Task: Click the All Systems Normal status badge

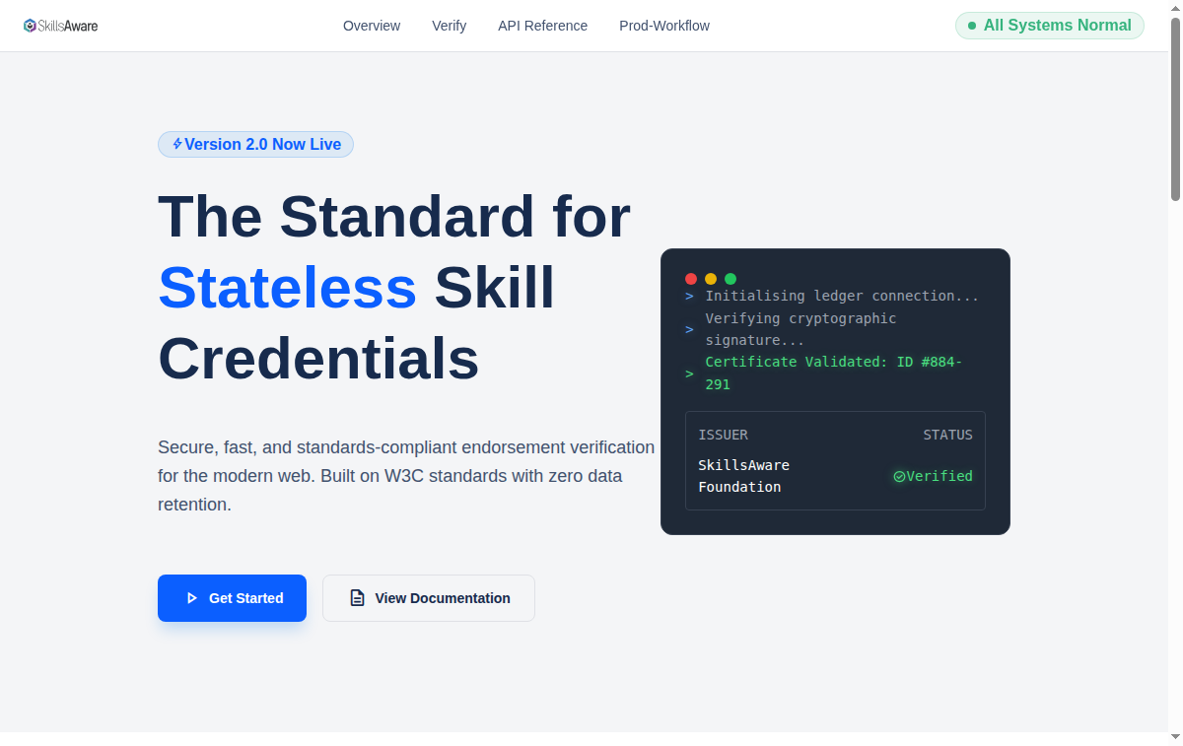Action: (x=1049, y=26)
